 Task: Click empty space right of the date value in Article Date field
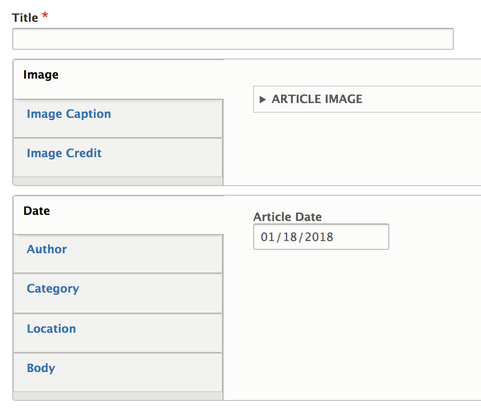click(x=362, y=237)
